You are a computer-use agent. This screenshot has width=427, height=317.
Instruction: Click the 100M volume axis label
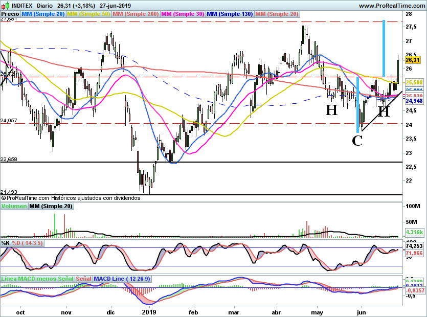(413, 206)
